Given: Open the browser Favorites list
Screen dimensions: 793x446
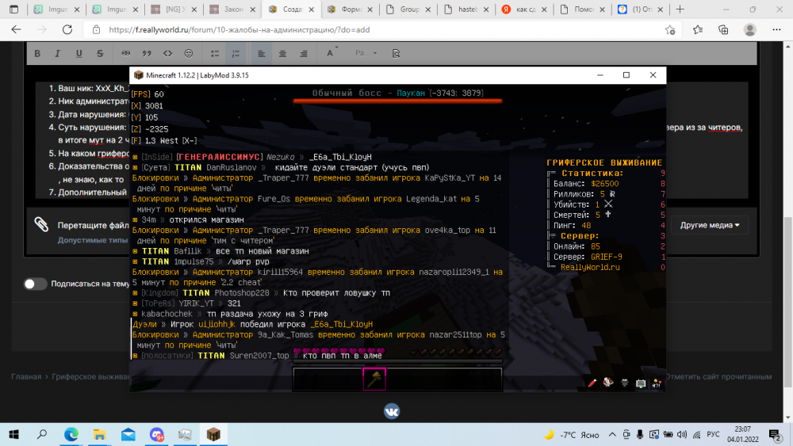Looking at the screenshot, I should [x=697, y=30].
